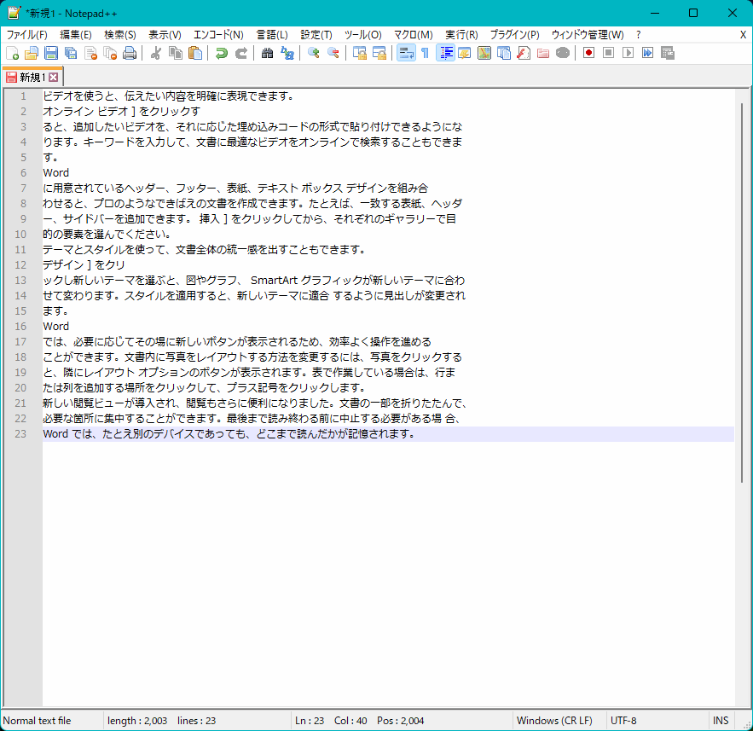
Task: Open the Document List panel icon
Action: click(x=504, y=53)
